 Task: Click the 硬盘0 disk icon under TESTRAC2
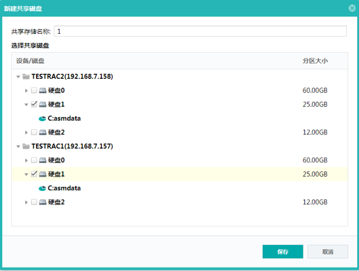coord(42,90)
